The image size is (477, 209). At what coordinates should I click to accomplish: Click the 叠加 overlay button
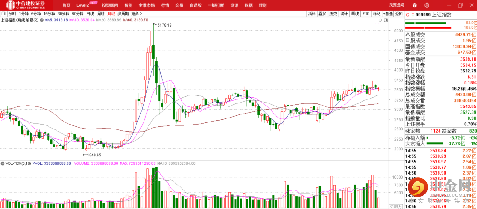click(322, 14)
